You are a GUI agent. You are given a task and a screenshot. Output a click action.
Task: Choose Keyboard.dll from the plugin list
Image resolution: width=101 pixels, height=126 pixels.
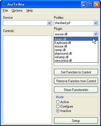pos(76,43)
